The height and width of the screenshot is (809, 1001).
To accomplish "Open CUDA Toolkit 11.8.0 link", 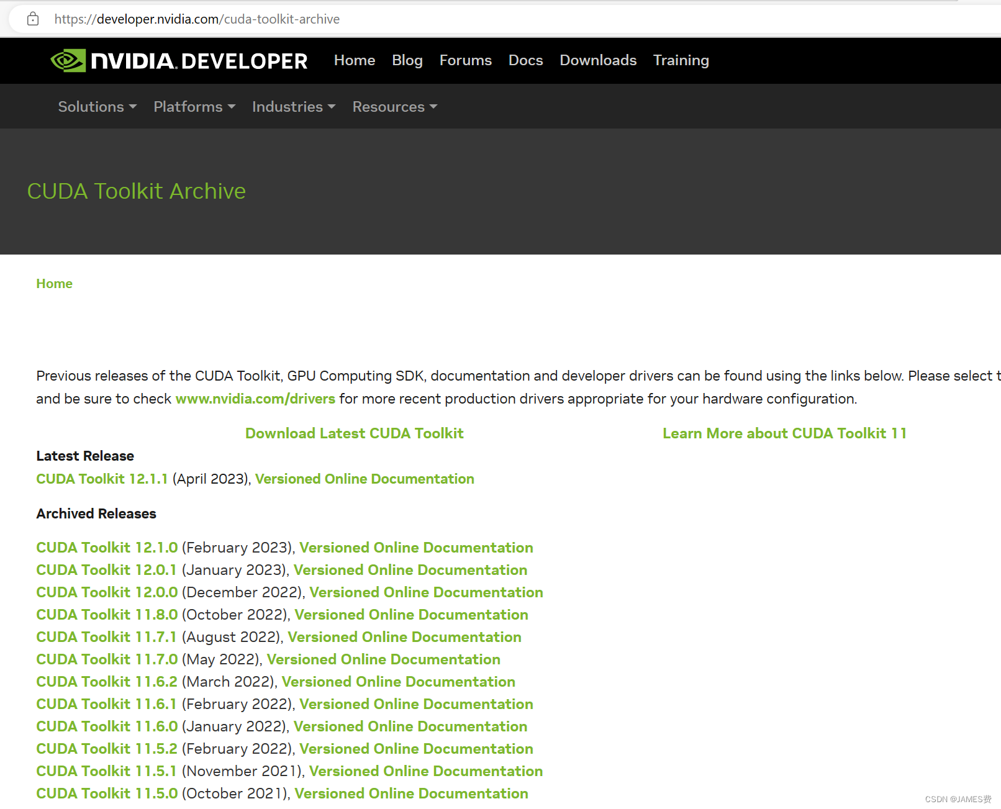I will pos(107,615).
